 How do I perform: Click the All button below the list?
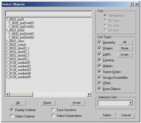point(18,103)
